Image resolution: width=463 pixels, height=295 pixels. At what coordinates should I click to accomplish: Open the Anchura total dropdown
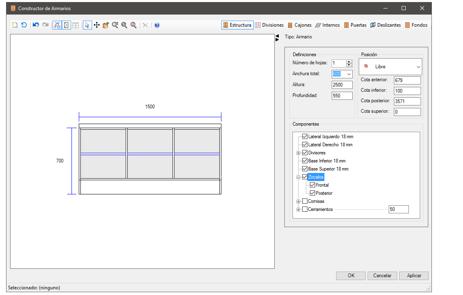pyautogui.click(x=349, y=74)
